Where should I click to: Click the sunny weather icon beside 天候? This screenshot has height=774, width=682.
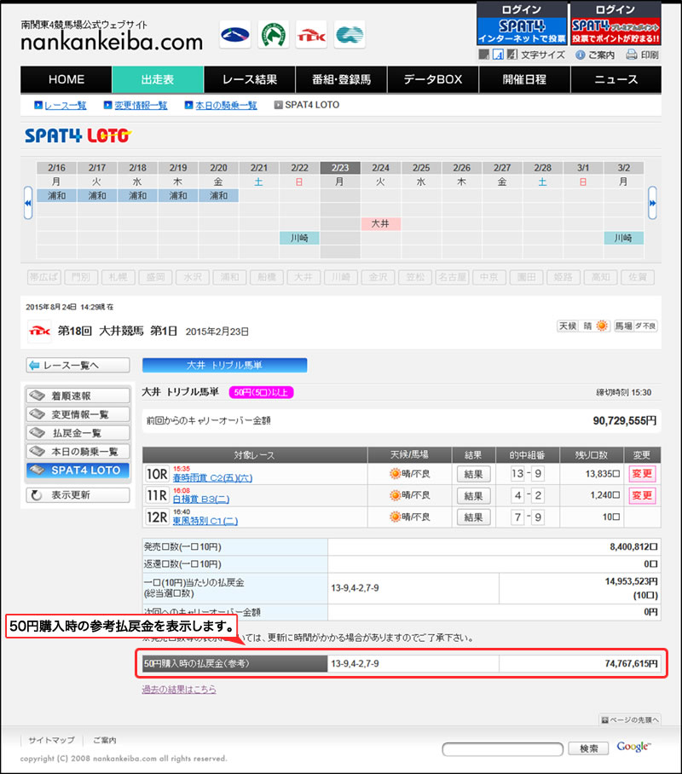(602, 326)
